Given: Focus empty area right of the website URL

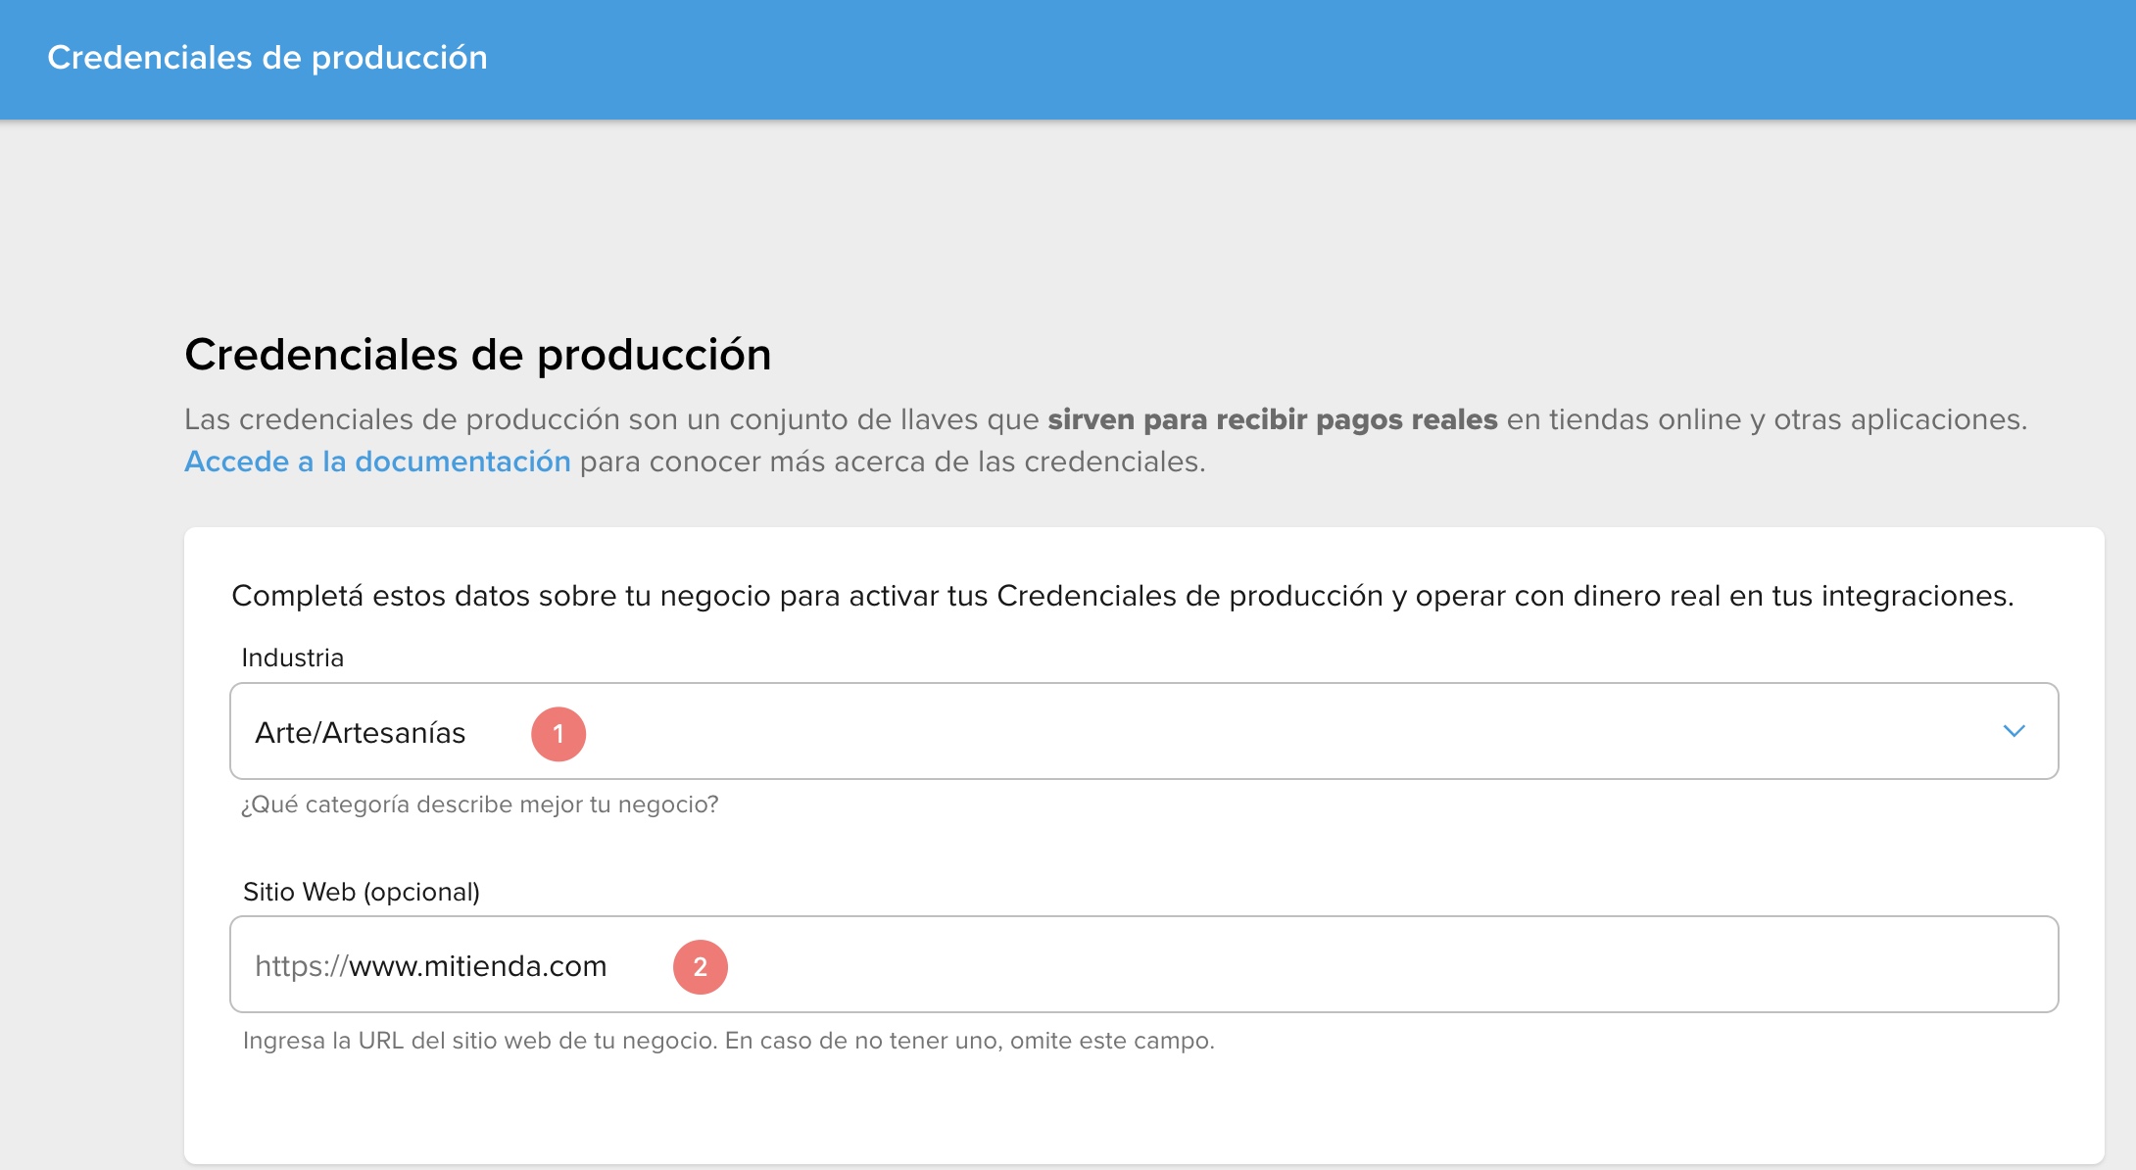Looking at the screenshot, I should [x=1372, y=965].
